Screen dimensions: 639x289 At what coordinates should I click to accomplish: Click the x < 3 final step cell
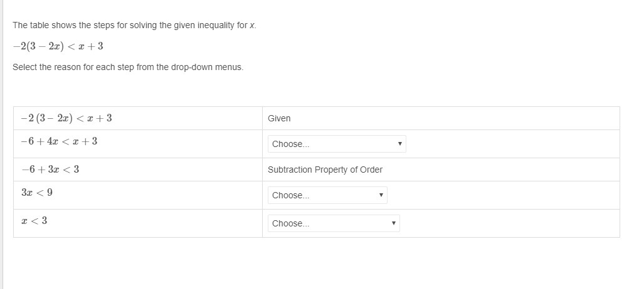click(34, 221)
